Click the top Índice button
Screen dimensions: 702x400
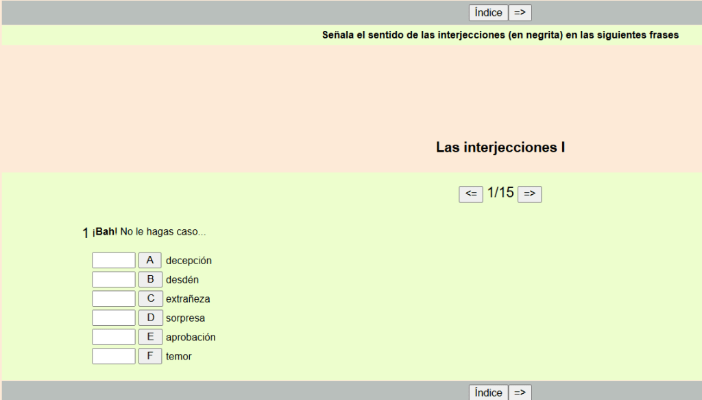point(488,12)
